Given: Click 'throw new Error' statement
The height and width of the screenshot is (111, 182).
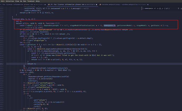Looking at the screenshot, I should (x=53, y=55).
